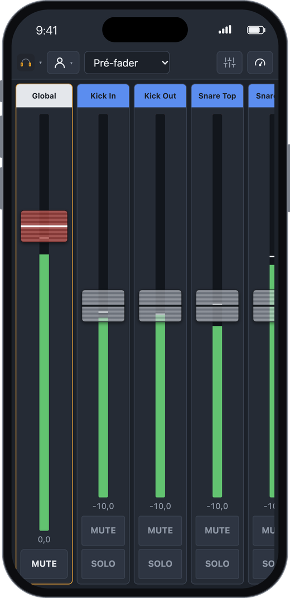
Task: Open the Pré-fader dropdown
Action: tap(127, 62)
